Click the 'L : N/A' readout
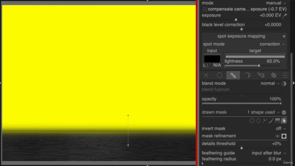Screen dimensions: 295x166 coord(212,65)
